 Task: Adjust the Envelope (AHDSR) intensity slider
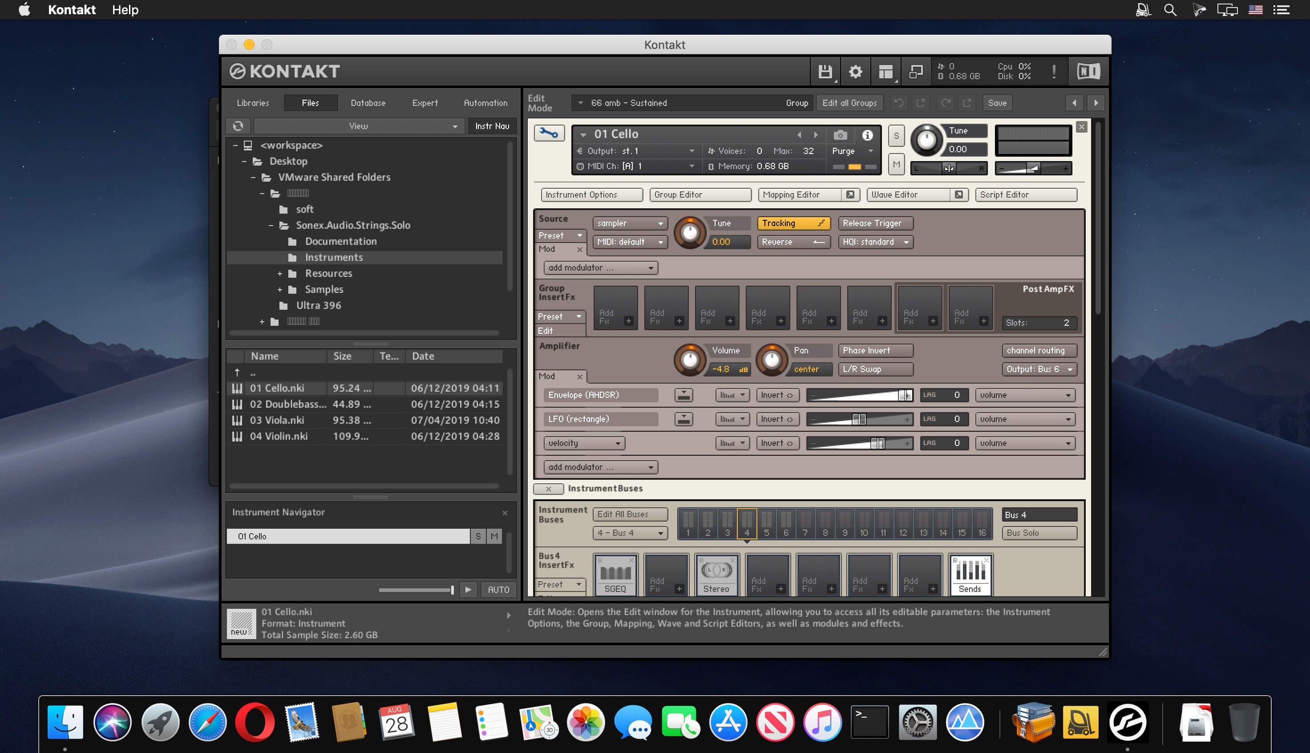[860, 395]
